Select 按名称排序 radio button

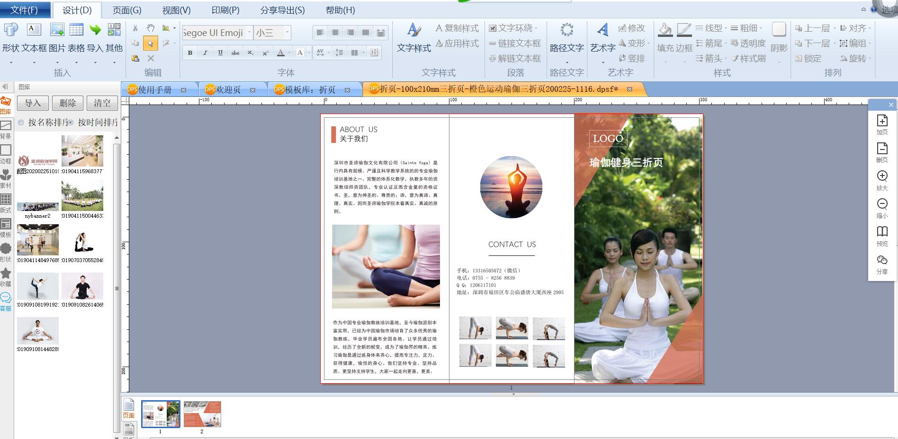21,123
